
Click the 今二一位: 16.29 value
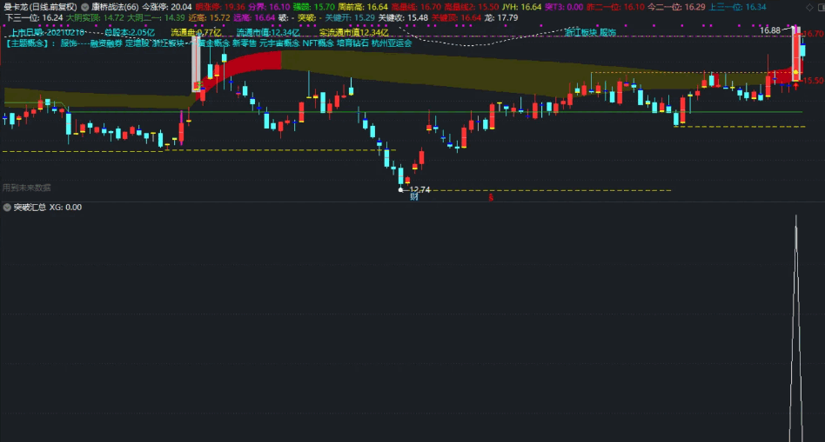point(677,7)
